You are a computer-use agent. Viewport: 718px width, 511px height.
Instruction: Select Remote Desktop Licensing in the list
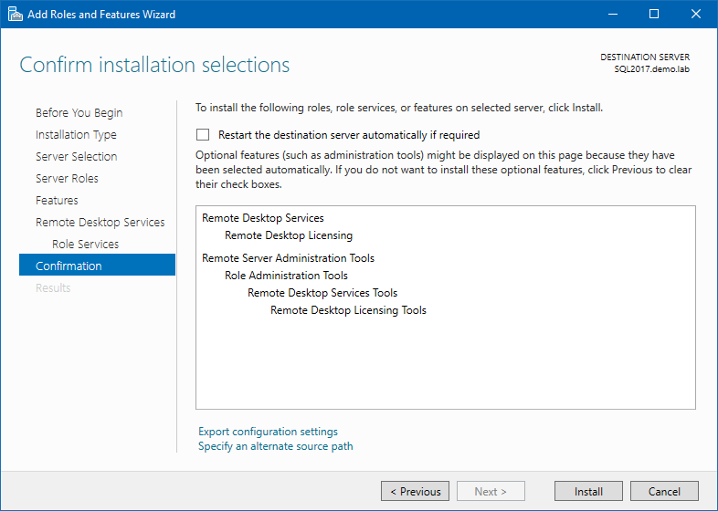pos(289,235)
